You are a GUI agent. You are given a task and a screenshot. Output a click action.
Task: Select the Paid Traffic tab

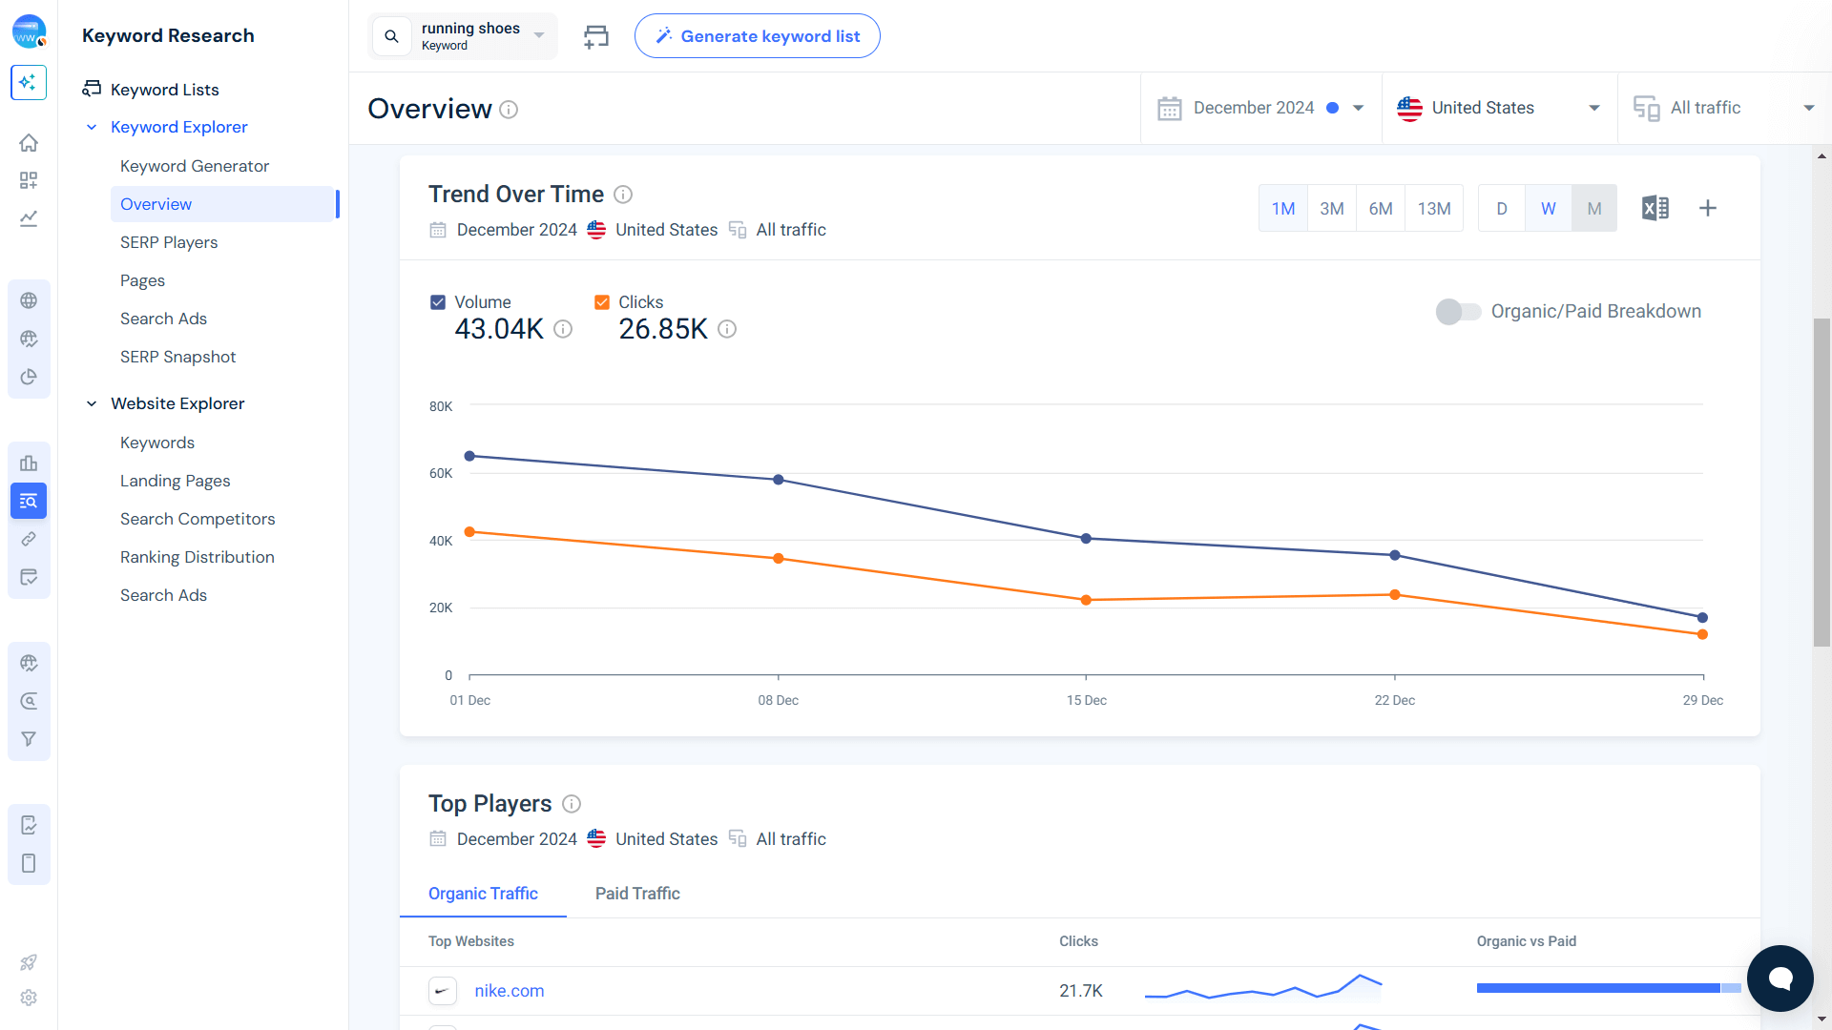tap(636, 895)
